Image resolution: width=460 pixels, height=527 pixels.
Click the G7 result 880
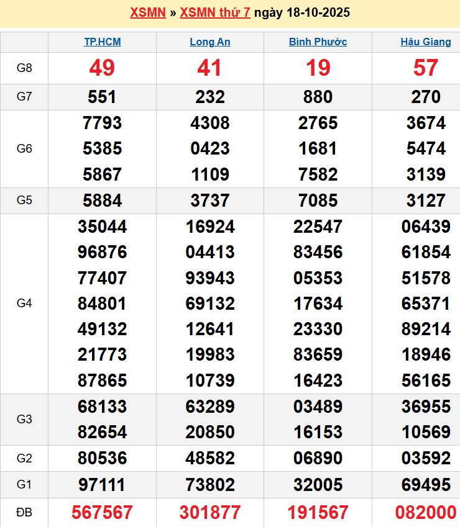click(318, 97)
